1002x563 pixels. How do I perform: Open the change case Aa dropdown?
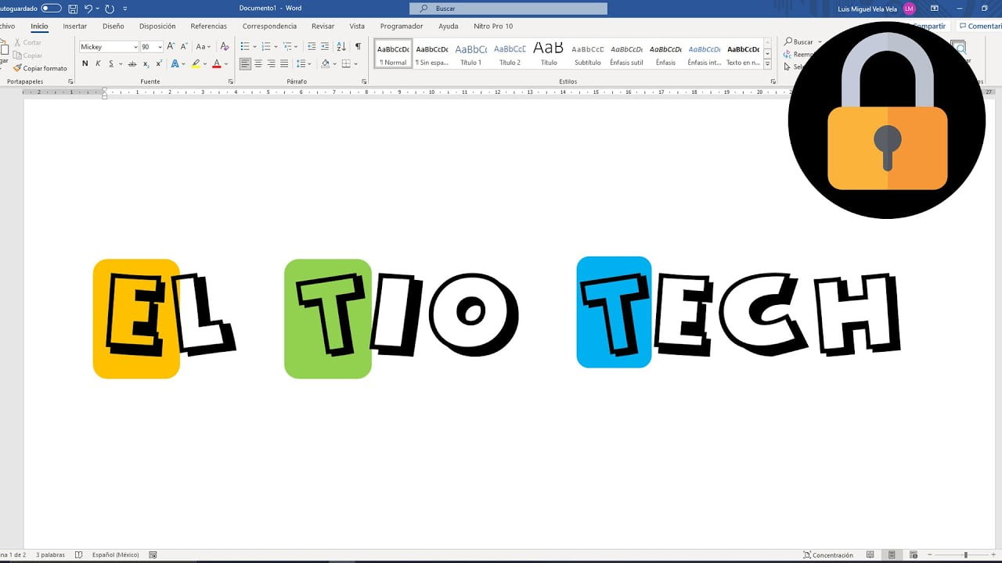click(204, 47)
